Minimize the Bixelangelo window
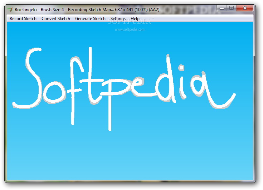The width and height of the screenshot is (263, 190). point(222,8)
